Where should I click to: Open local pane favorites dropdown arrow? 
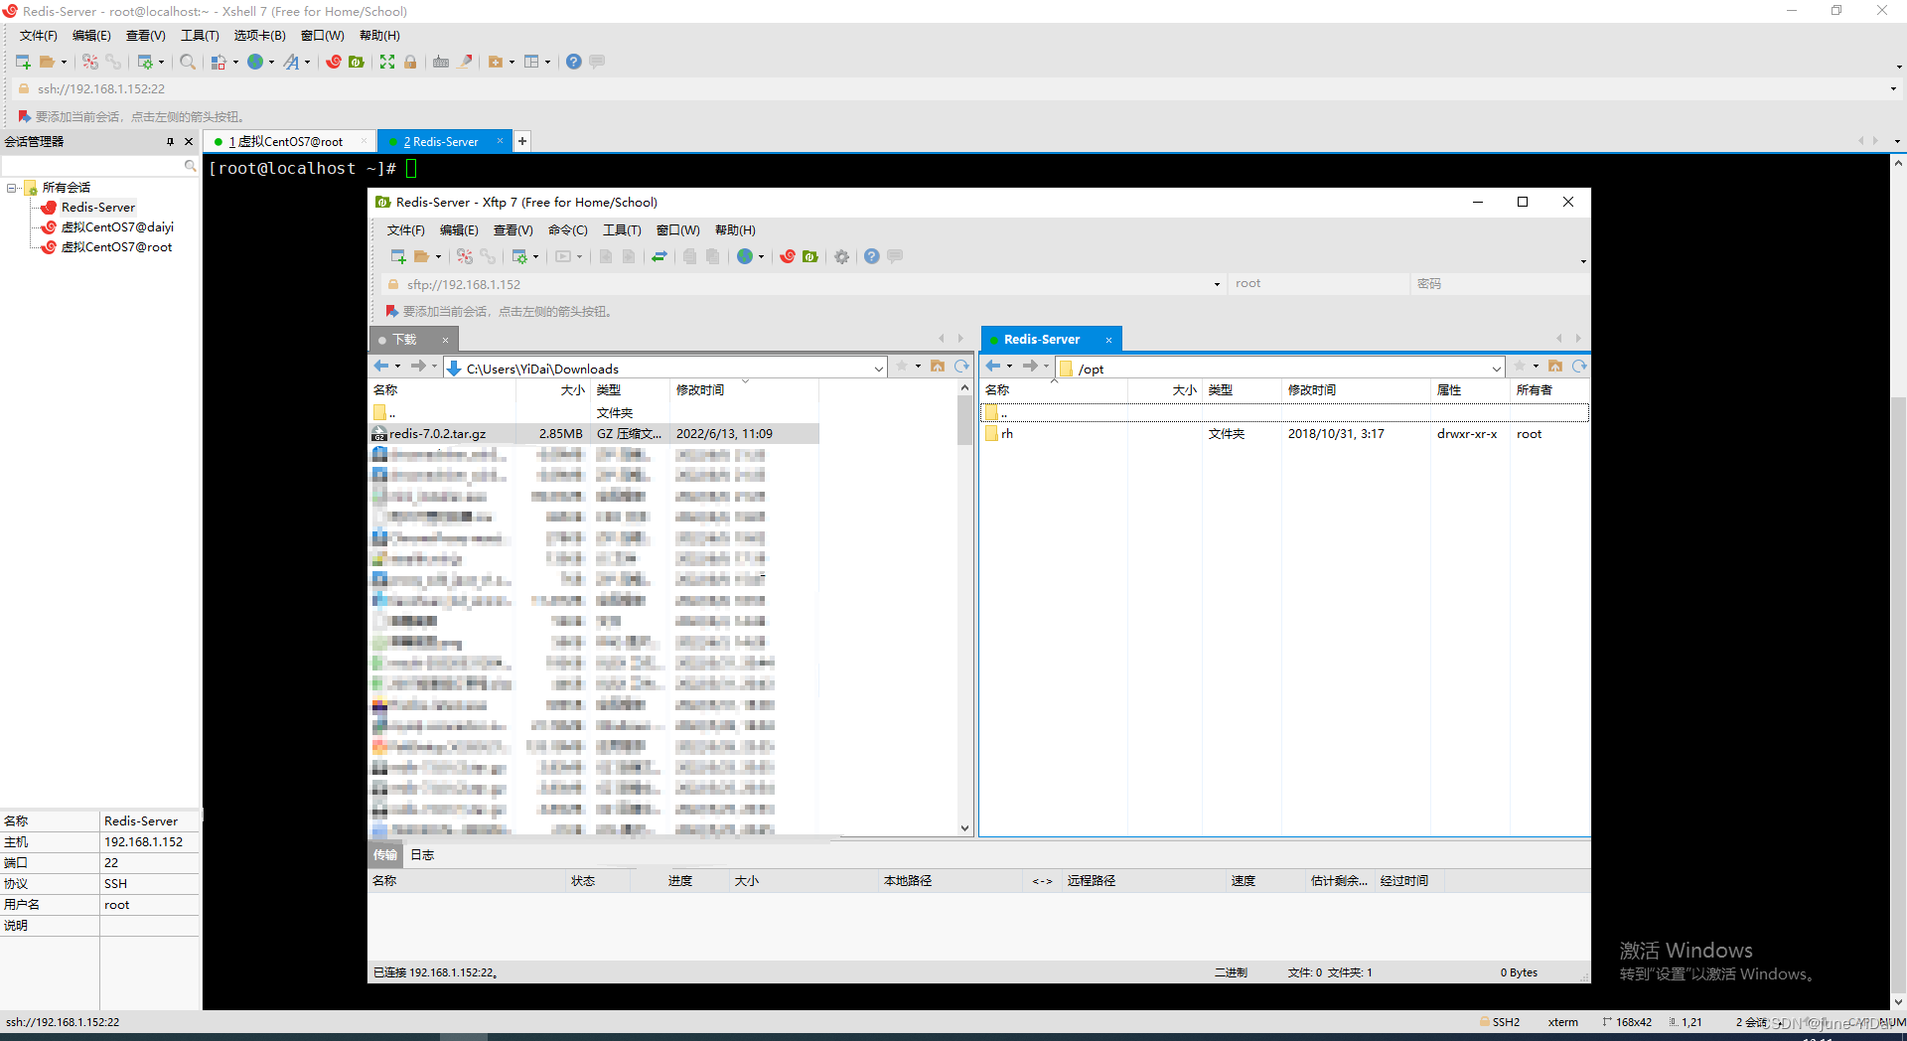click(918, 367)
